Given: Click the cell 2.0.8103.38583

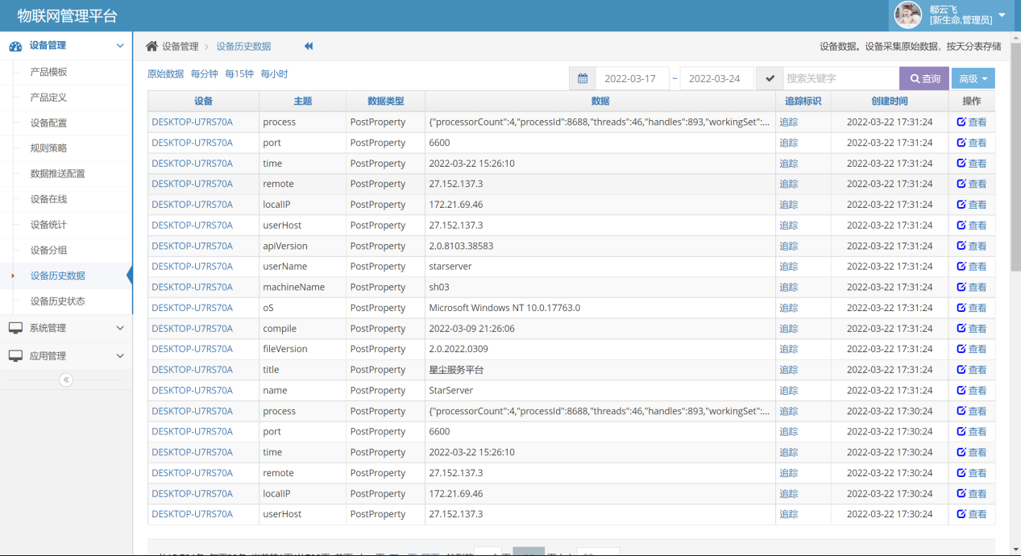Looking at the screenshot, I should pos(461,246).
